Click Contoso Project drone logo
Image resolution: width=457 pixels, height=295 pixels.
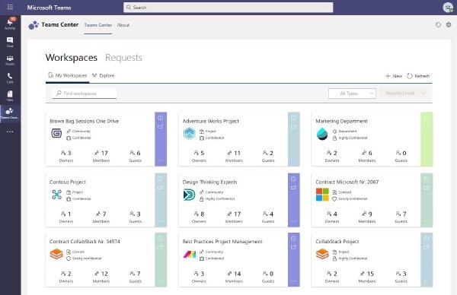pyautogui.click(x=56, y=195)
